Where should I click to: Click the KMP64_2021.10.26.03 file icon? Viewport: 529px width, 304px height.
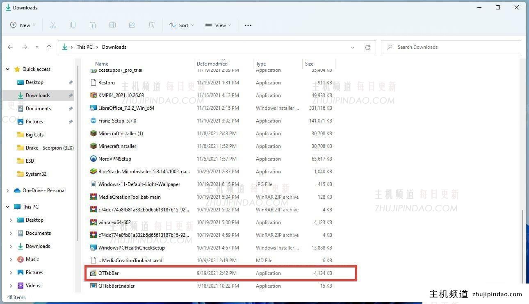point(93,95)
